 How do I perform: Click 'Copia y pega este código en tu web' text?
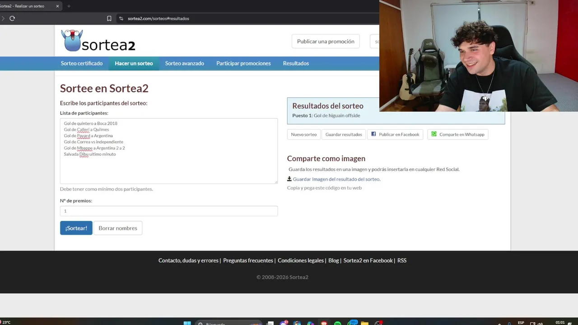click(x=324, y=188)
